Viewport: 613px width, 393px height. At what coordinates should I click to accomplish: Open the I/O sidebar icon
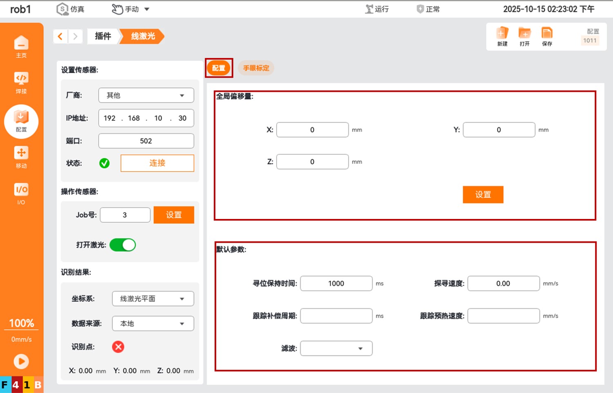[21, 193]
